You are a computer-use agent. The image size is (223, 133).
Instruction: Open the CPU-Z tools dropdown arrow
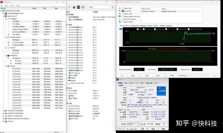pyautogui.click(x=147, y=129)
